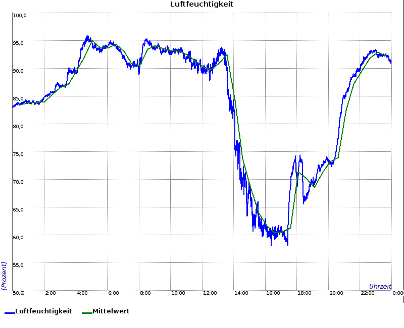
Task: Click the 10:00 time tick label
Action: (178, 293)
